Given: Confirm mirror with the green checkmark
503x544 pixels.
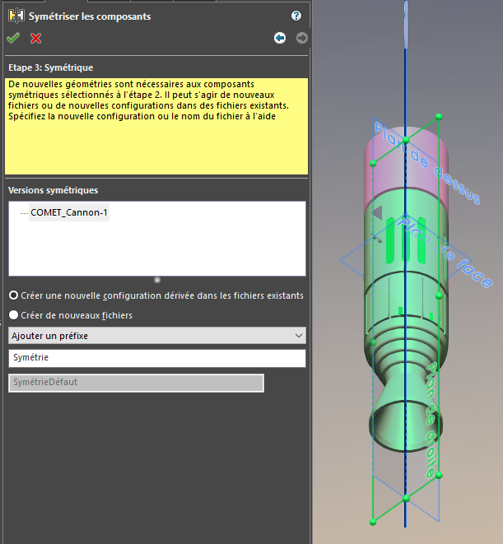Looking at the screenshot, I should point(13,38).
